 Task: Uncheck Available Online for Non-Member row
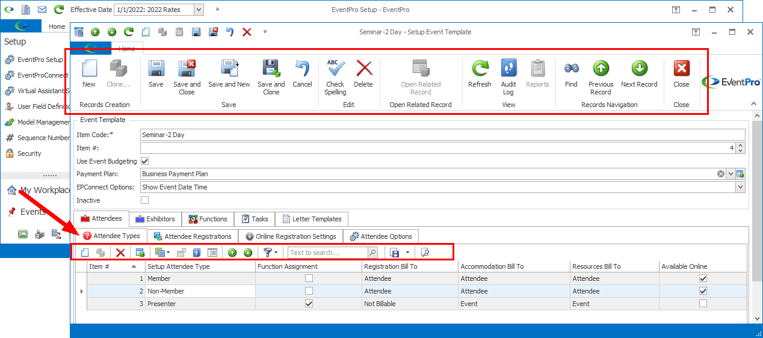703,291
